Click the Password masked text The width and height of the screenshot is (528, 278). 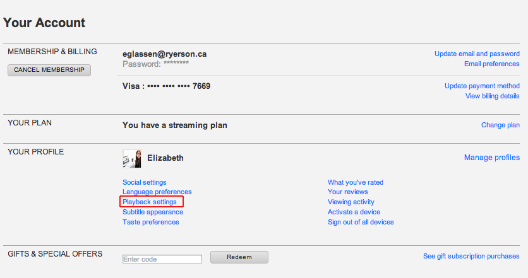tap(155, 64)
